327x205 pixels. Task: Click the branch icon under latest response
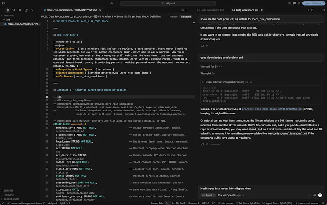click(x=207, y=144)
